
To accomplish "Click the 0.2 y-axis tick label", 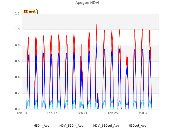I will [17, 93].
